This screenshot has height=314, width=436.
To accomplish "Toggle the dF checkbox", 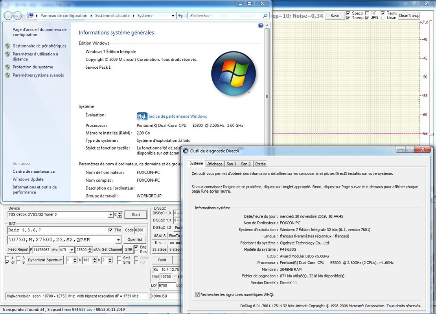I will click(7, 262).
